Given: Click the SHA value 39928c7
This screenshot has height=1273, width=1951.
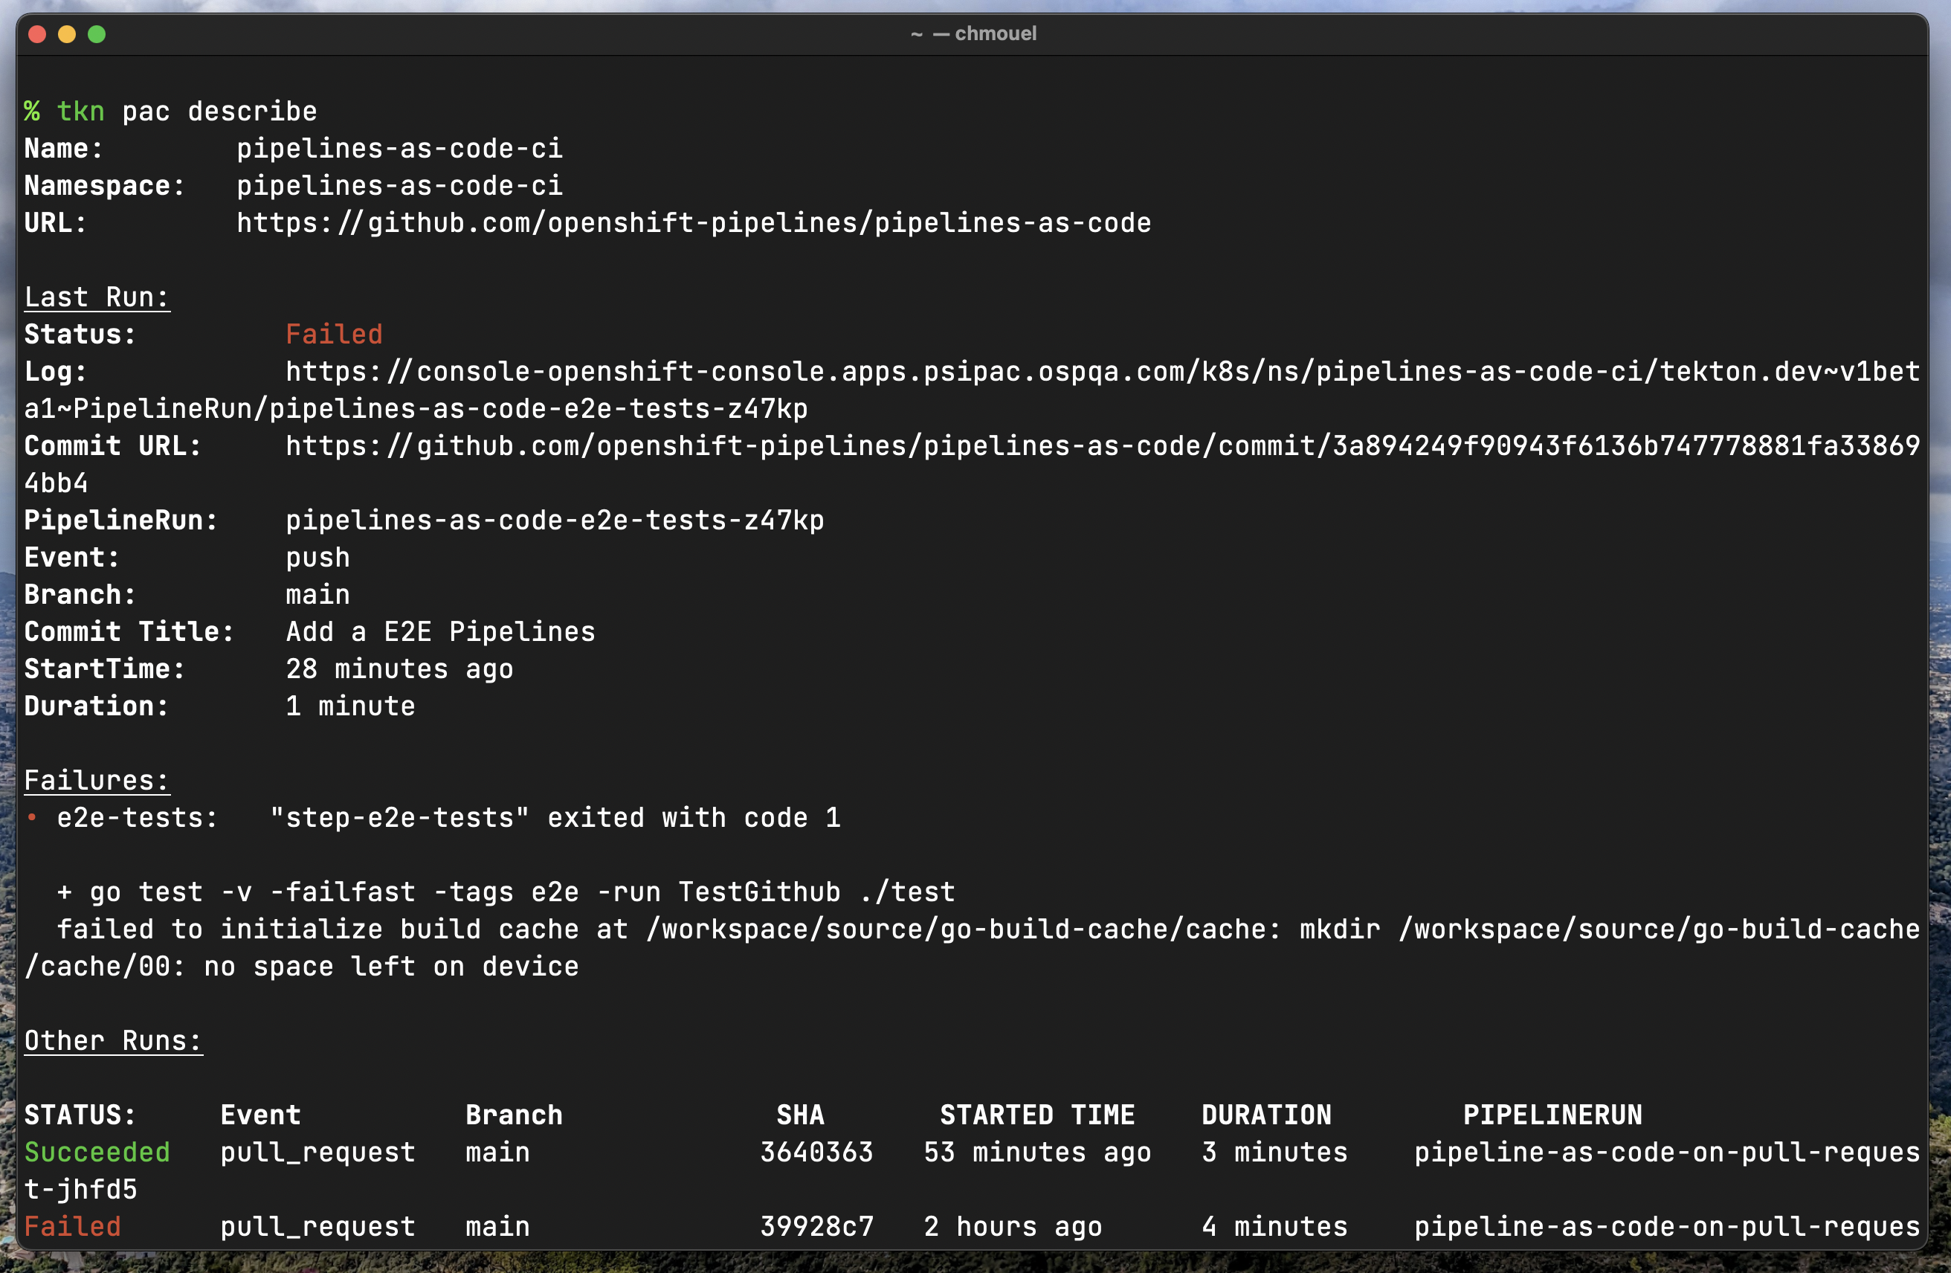Looking at the screenshot, I should (816, 1227).
